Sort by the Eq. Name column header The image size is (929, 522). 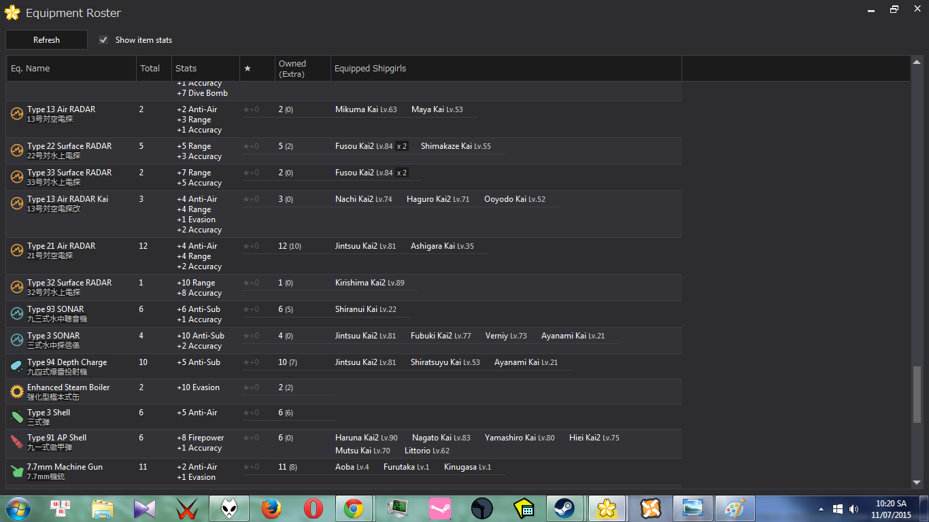71,68
